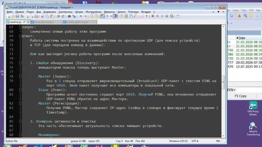This screenshot has width=262, height=147.
Task: Open What Is Transferring desktop shortcut
Action: [x=253, y=129]
